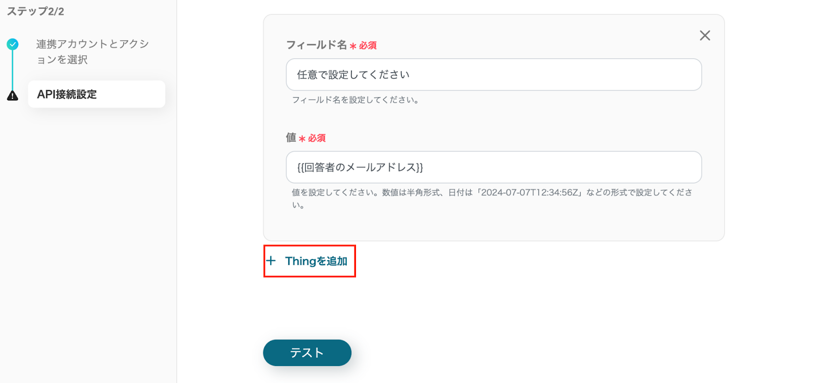Click the plus icon beside Thingを追加
Screen dimensions: 822x383
pyautogui.click(x=271, y=261)
